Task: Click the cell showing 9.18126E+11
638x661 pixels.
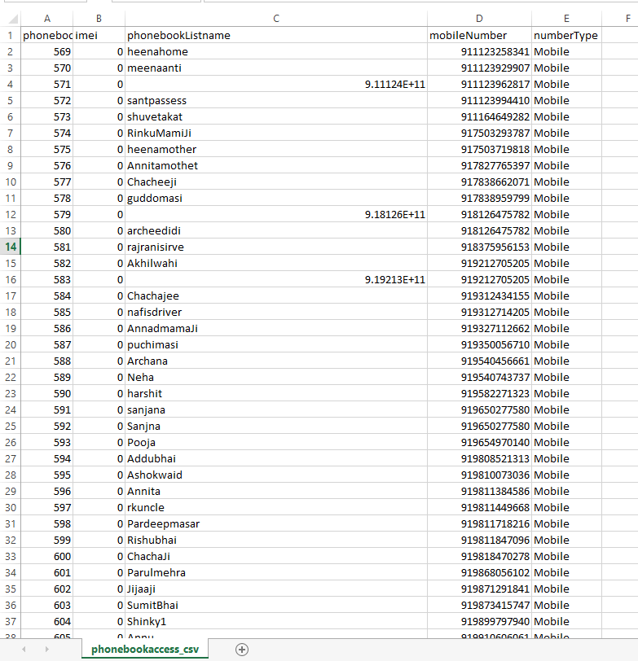Action: [x=275, y=214]
